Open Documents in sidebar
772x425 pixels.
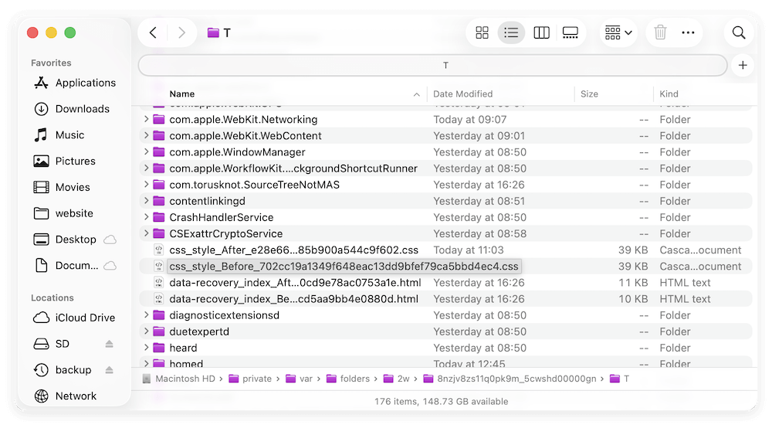(66, 266)
